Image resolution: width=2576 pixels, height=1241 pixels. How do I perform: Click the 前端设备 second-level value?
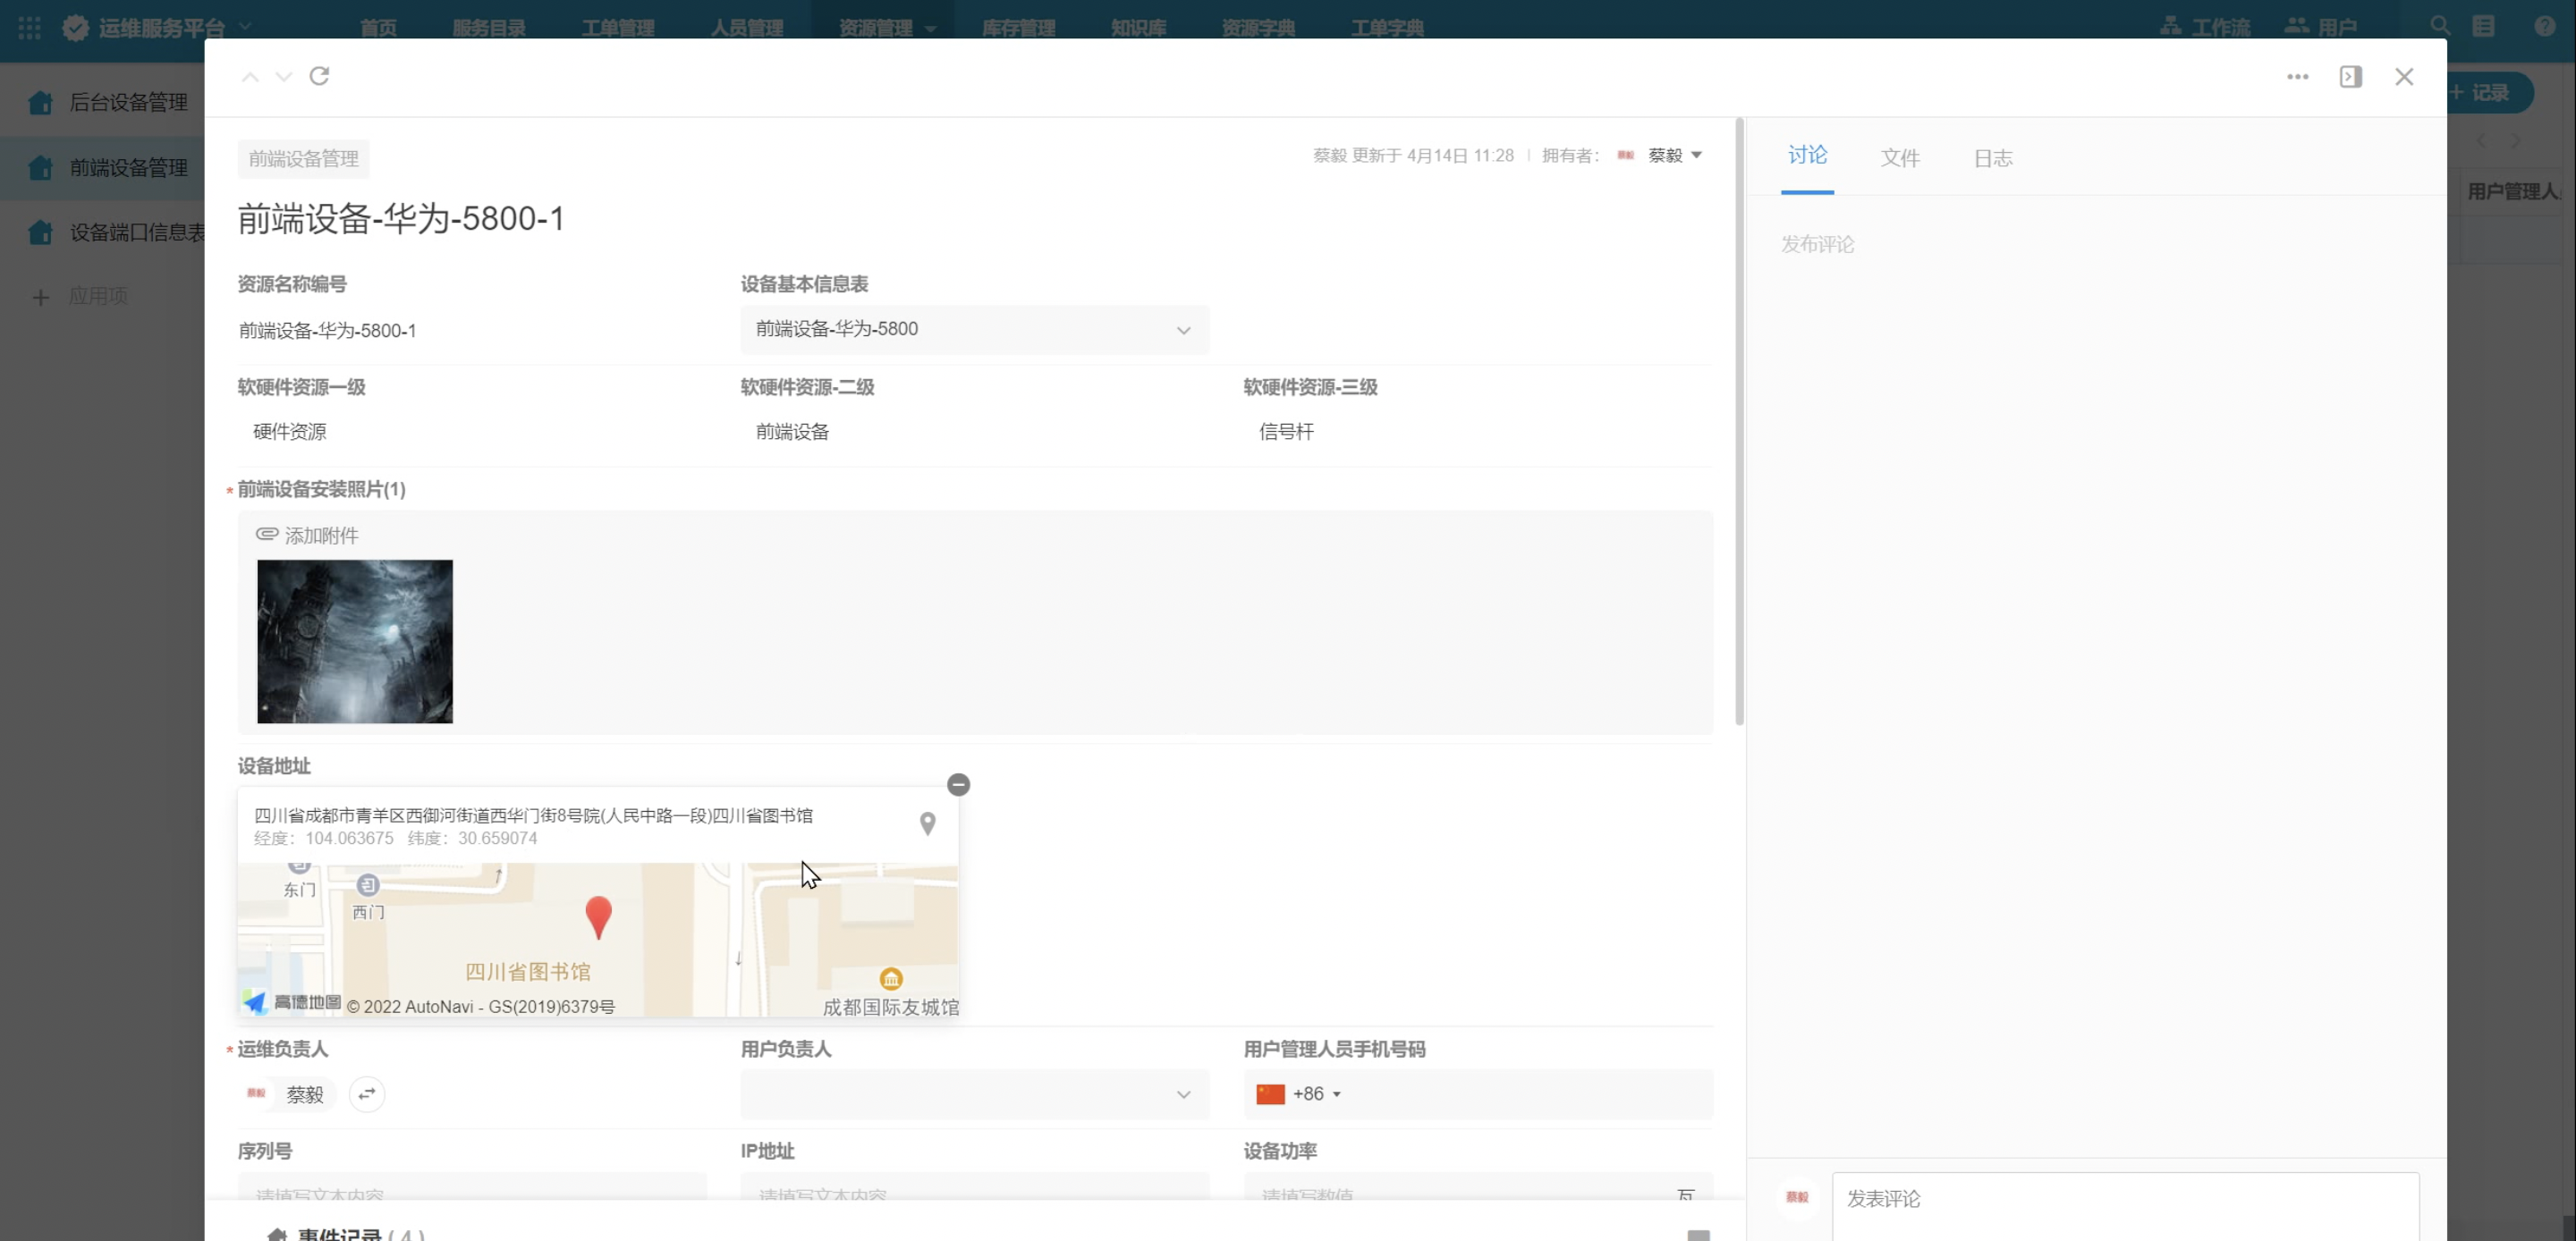tap(792, 432)
